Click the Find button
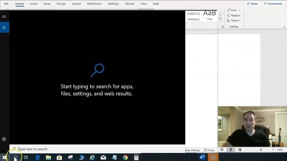The image size is (287, 161). click(232, 10)
